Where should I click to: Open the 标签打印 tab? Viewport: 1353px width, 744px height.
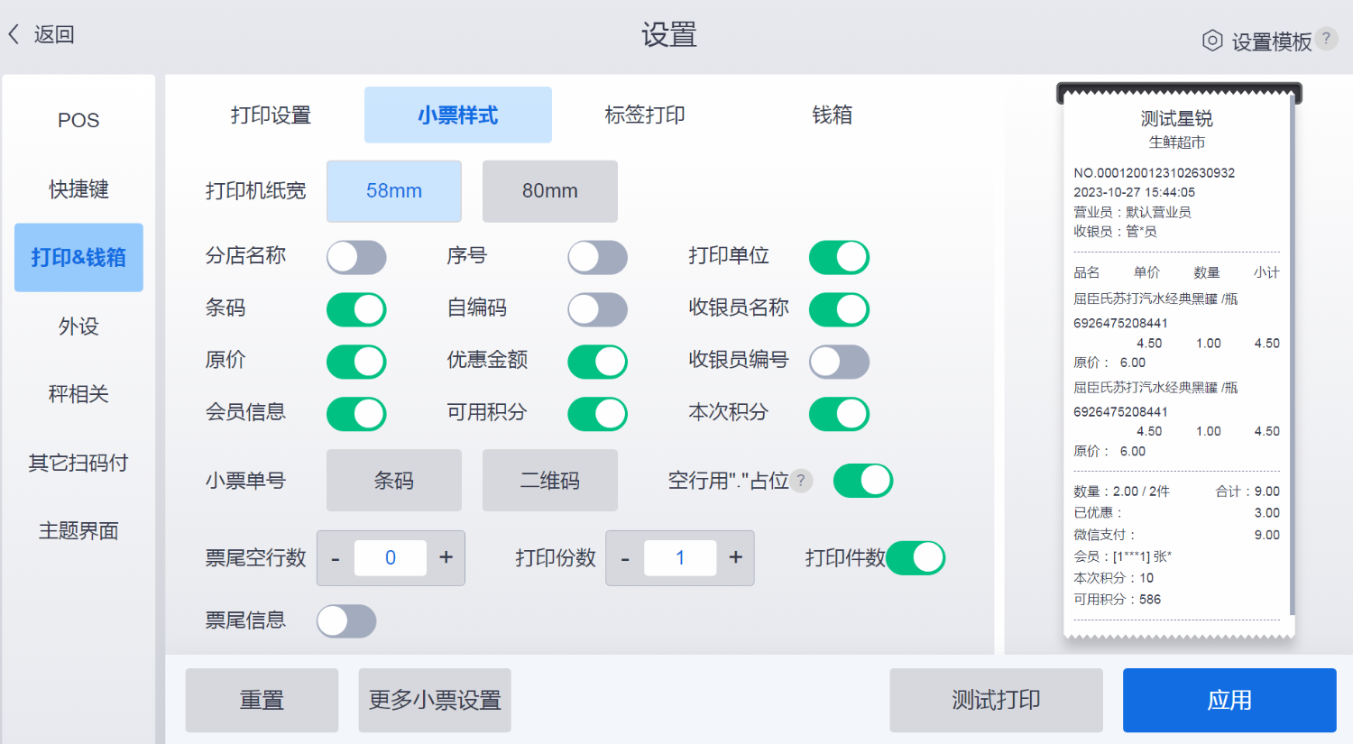(645, 115)
